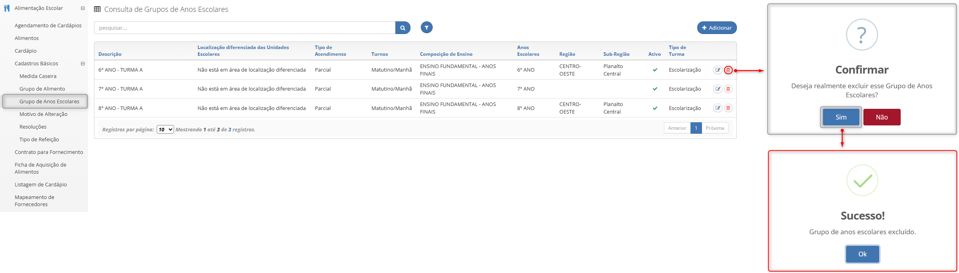Click the magnifier search button

403,28
